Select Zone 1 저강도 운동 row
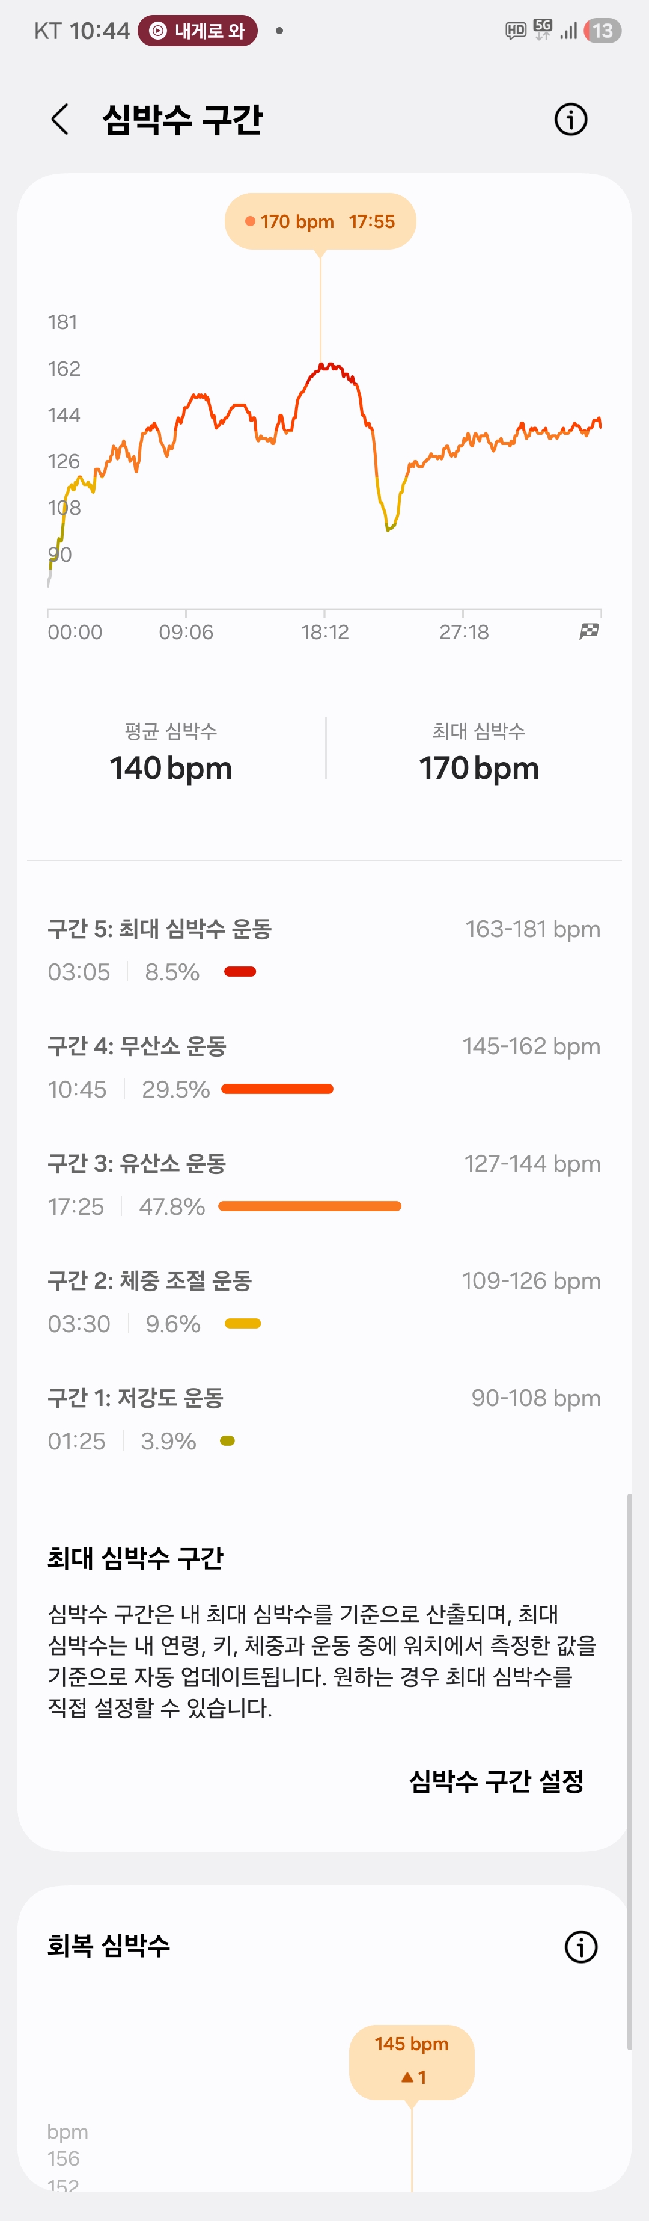Viewport: 649px width, 2221px height. click(x=323, y=1419)
